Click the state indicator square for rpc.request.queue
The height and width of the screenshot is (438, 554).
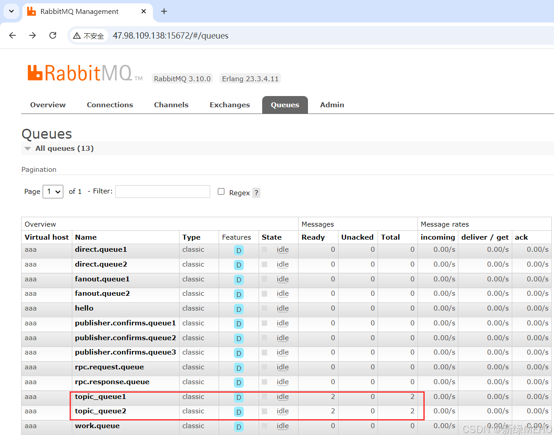[x=264, y=367]
